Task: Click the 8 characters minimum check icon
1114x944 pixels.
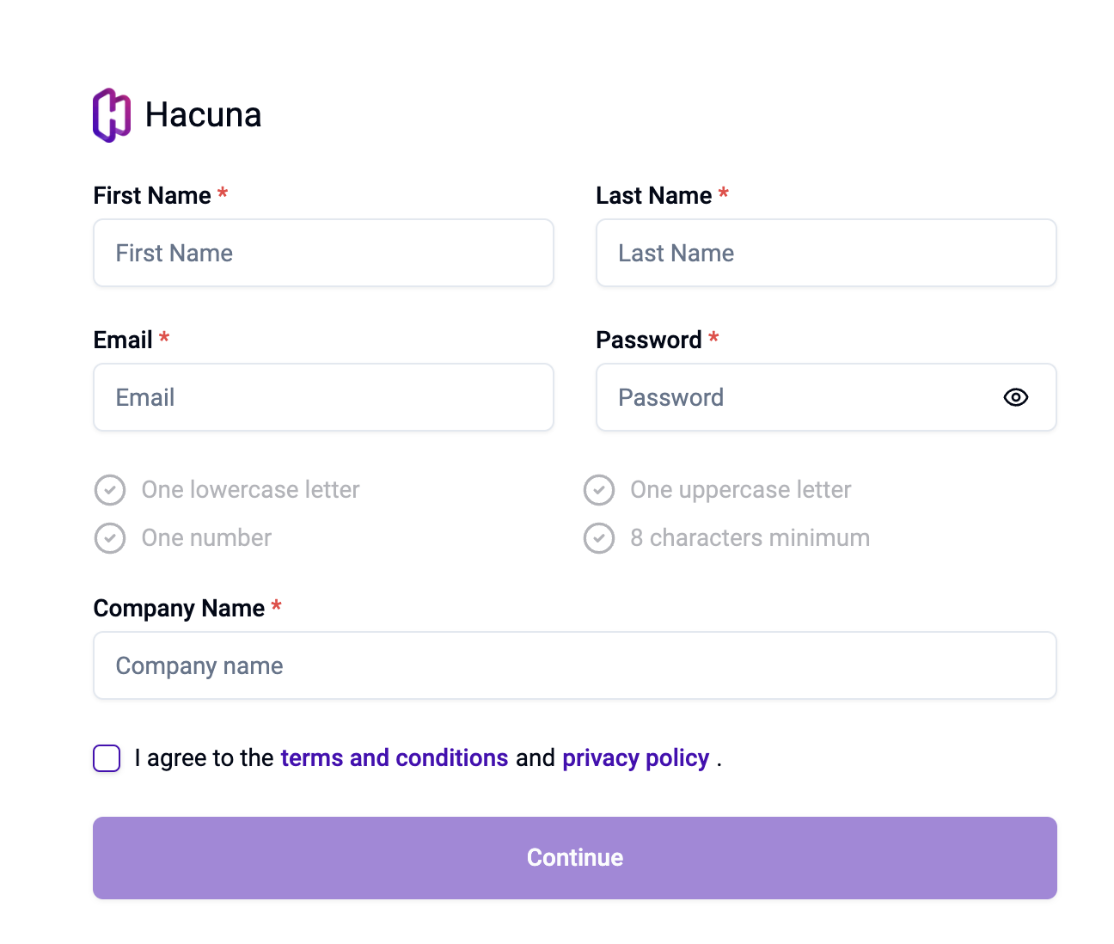Action: tap(599, 538)
